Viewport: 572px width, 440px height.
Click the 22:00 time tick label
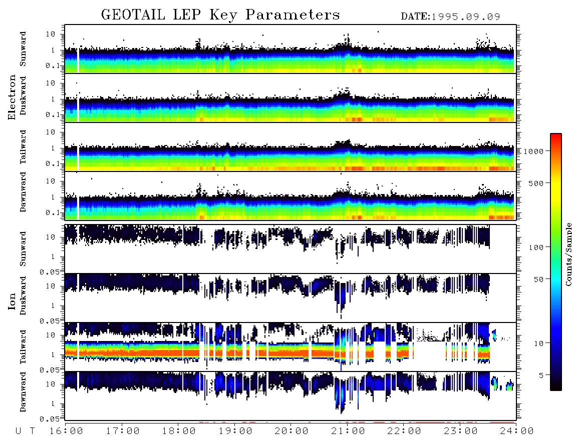tap(404, 431)
